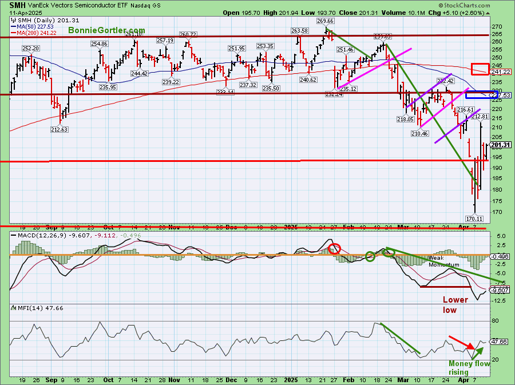
Task: Click the Open 195.70 reading
Action: coord(241,13)
